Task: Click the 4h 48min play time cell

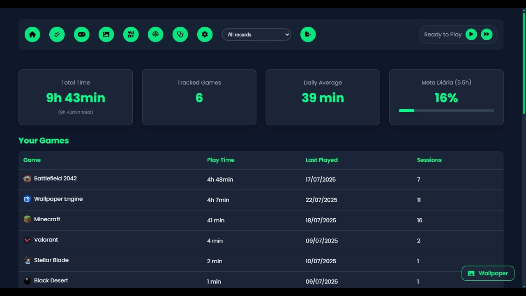Action: pos(220,180)
